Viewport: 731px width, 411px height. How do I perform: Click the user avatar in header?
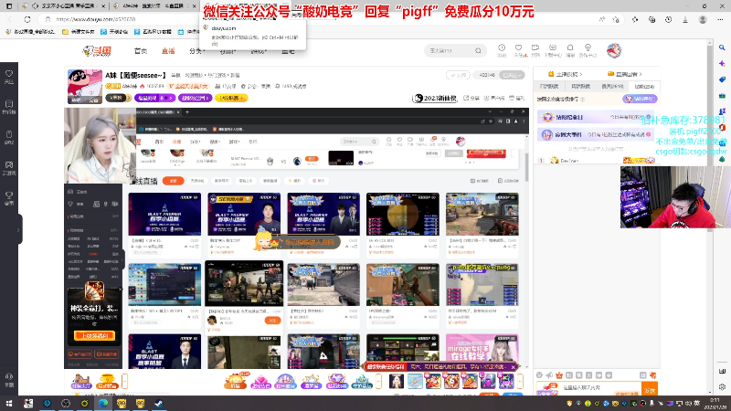point(614,50)
